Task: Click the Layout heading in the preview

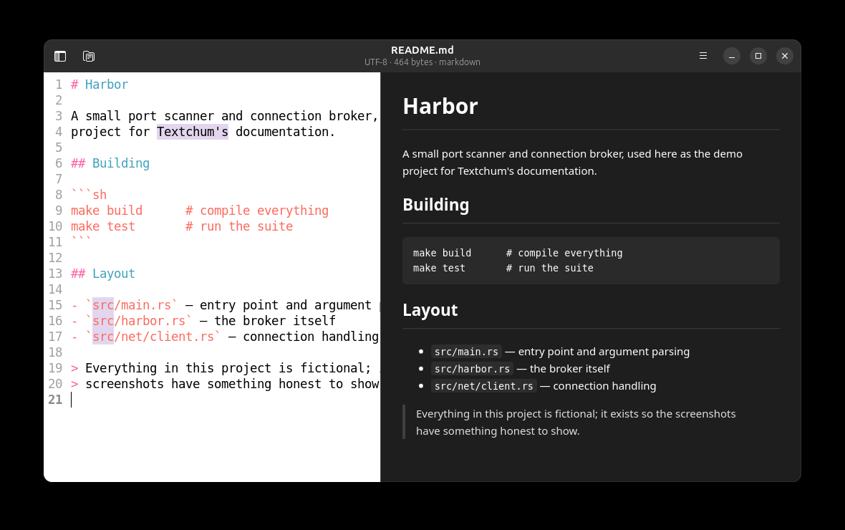Action: tap(430, 310)
